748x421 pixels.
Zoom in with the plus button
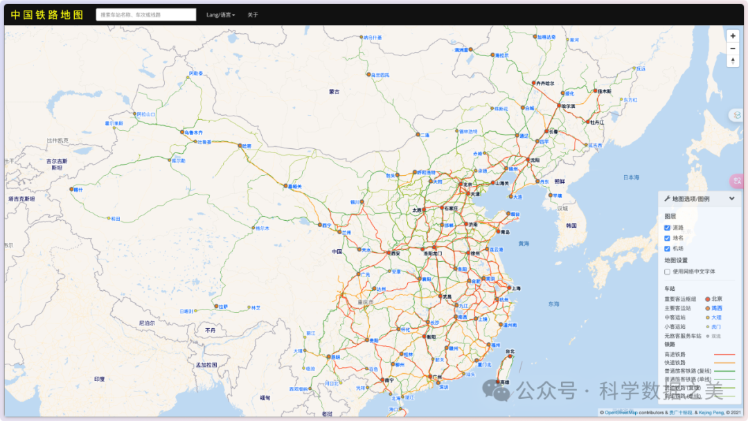pos(733,35)
